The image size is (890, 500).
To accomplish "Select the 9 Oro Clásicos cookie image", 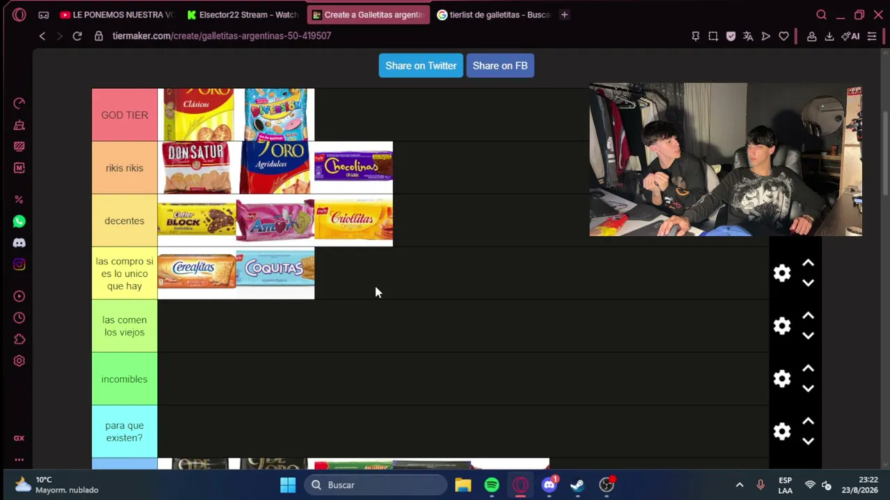I will (x=199, y=115).
